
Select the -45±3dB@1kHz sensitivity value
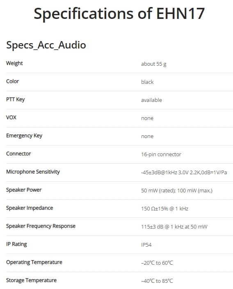184,173
